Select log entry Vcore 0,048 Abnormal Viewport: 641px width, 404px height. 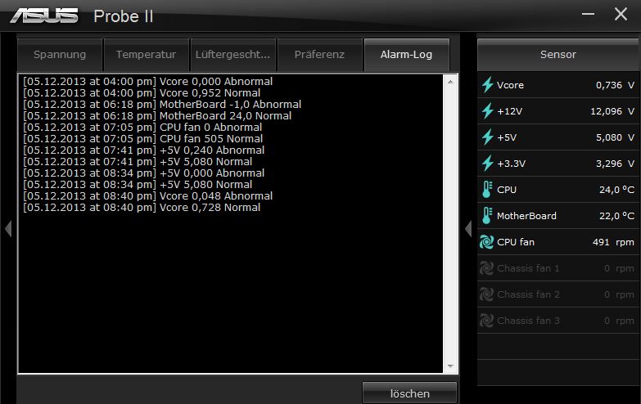coord(147,195)
